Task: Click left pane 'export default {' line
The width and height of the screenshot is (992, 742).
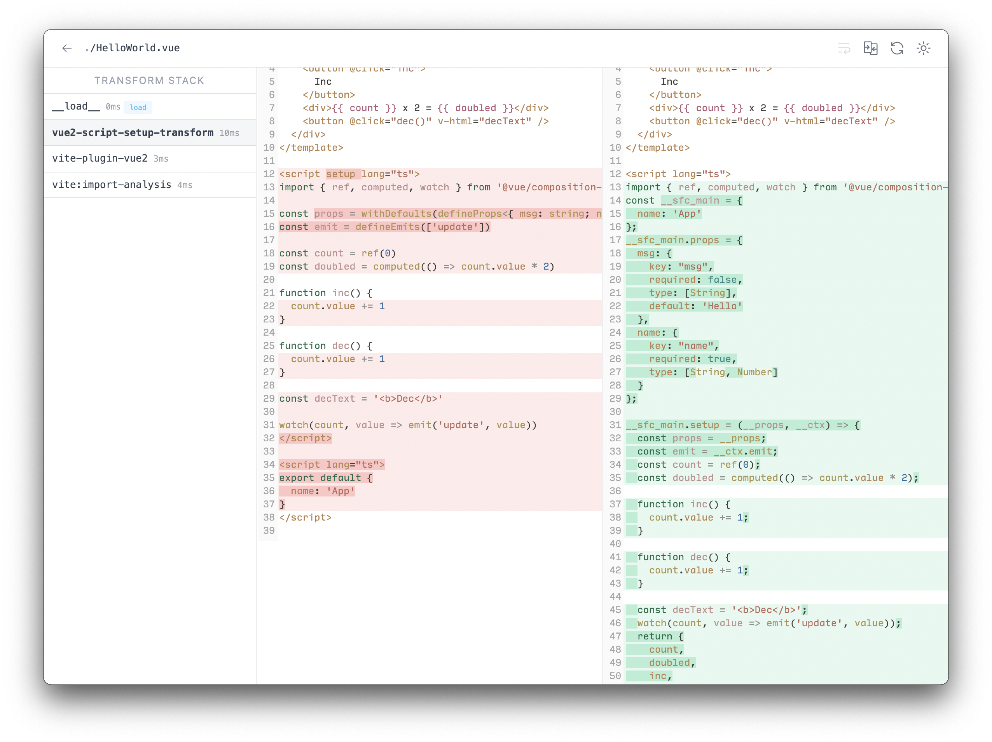Action: (x=326, y=478)
